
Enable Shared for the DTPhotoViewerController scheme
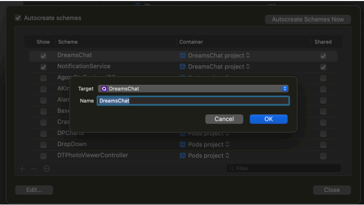pos(323,156)
